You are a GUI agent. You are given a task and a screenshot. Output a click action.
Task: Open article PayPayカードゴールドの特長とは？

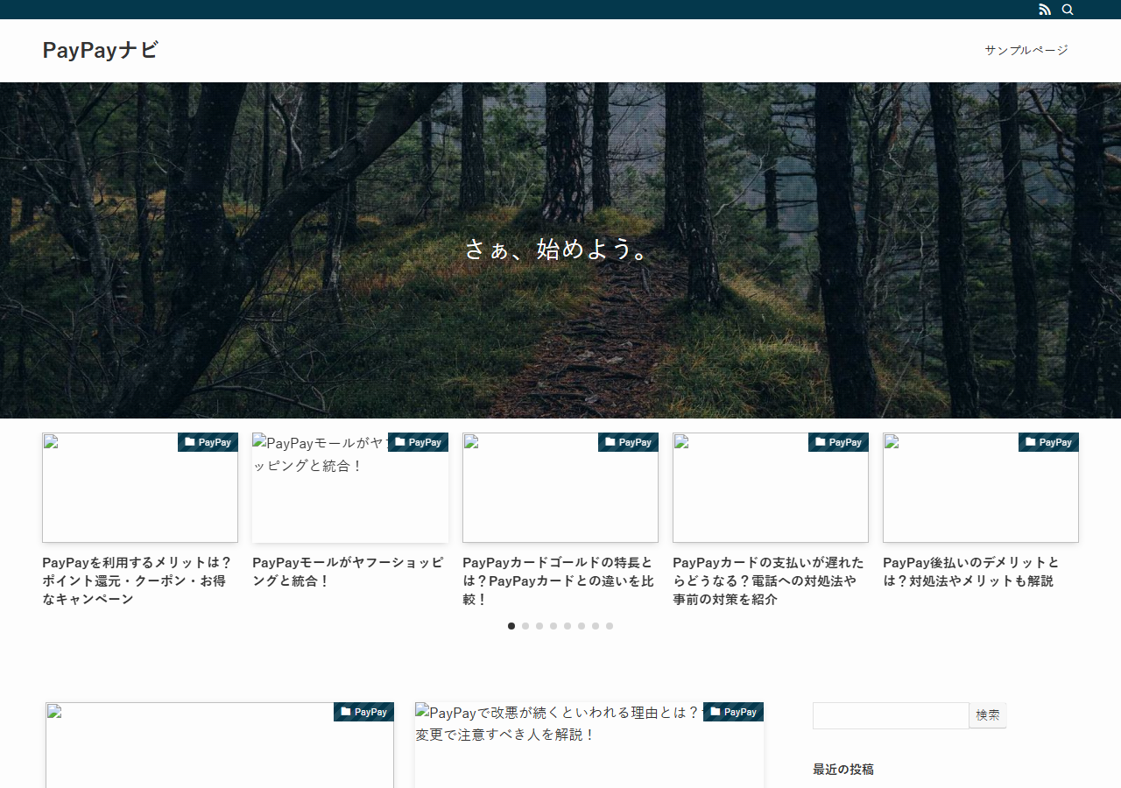coord(560,580)
